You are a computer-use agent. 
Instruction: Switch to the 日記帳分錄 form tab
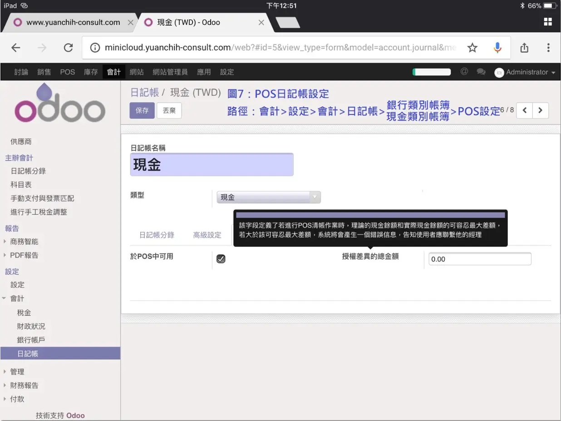157,235
